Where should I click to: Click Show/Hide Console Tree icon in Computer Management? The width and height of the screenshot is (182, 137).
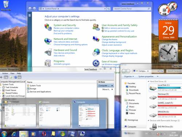(x=6, y=77)
